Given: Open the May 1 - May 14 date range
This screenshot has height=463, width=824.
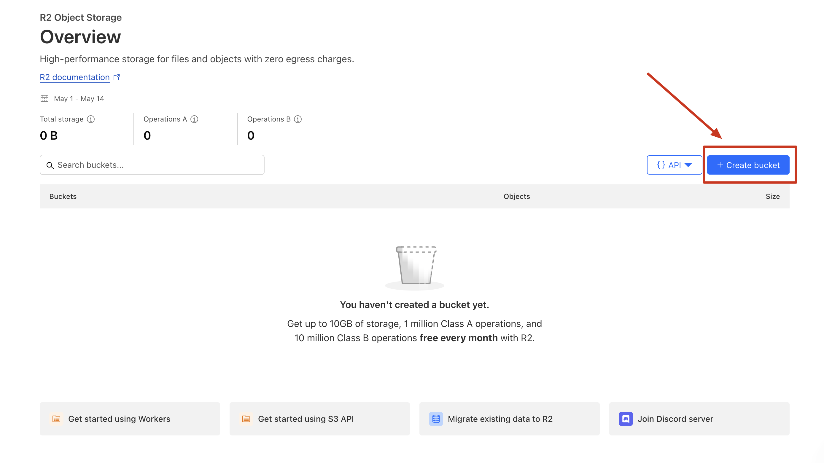Looking at the screenshot, I should coord(79,98).
